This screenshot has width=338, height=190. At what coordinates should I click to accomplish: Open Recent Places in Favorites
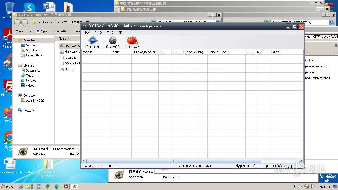pos(35,55)
